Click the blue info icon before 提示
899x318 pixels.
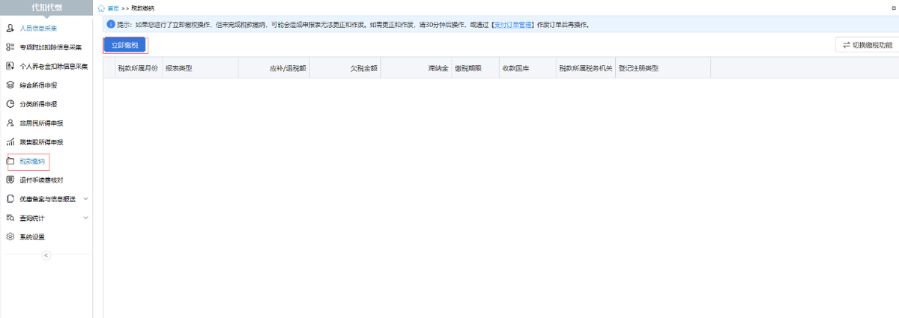pyautogui.click(x=111, y=25)
